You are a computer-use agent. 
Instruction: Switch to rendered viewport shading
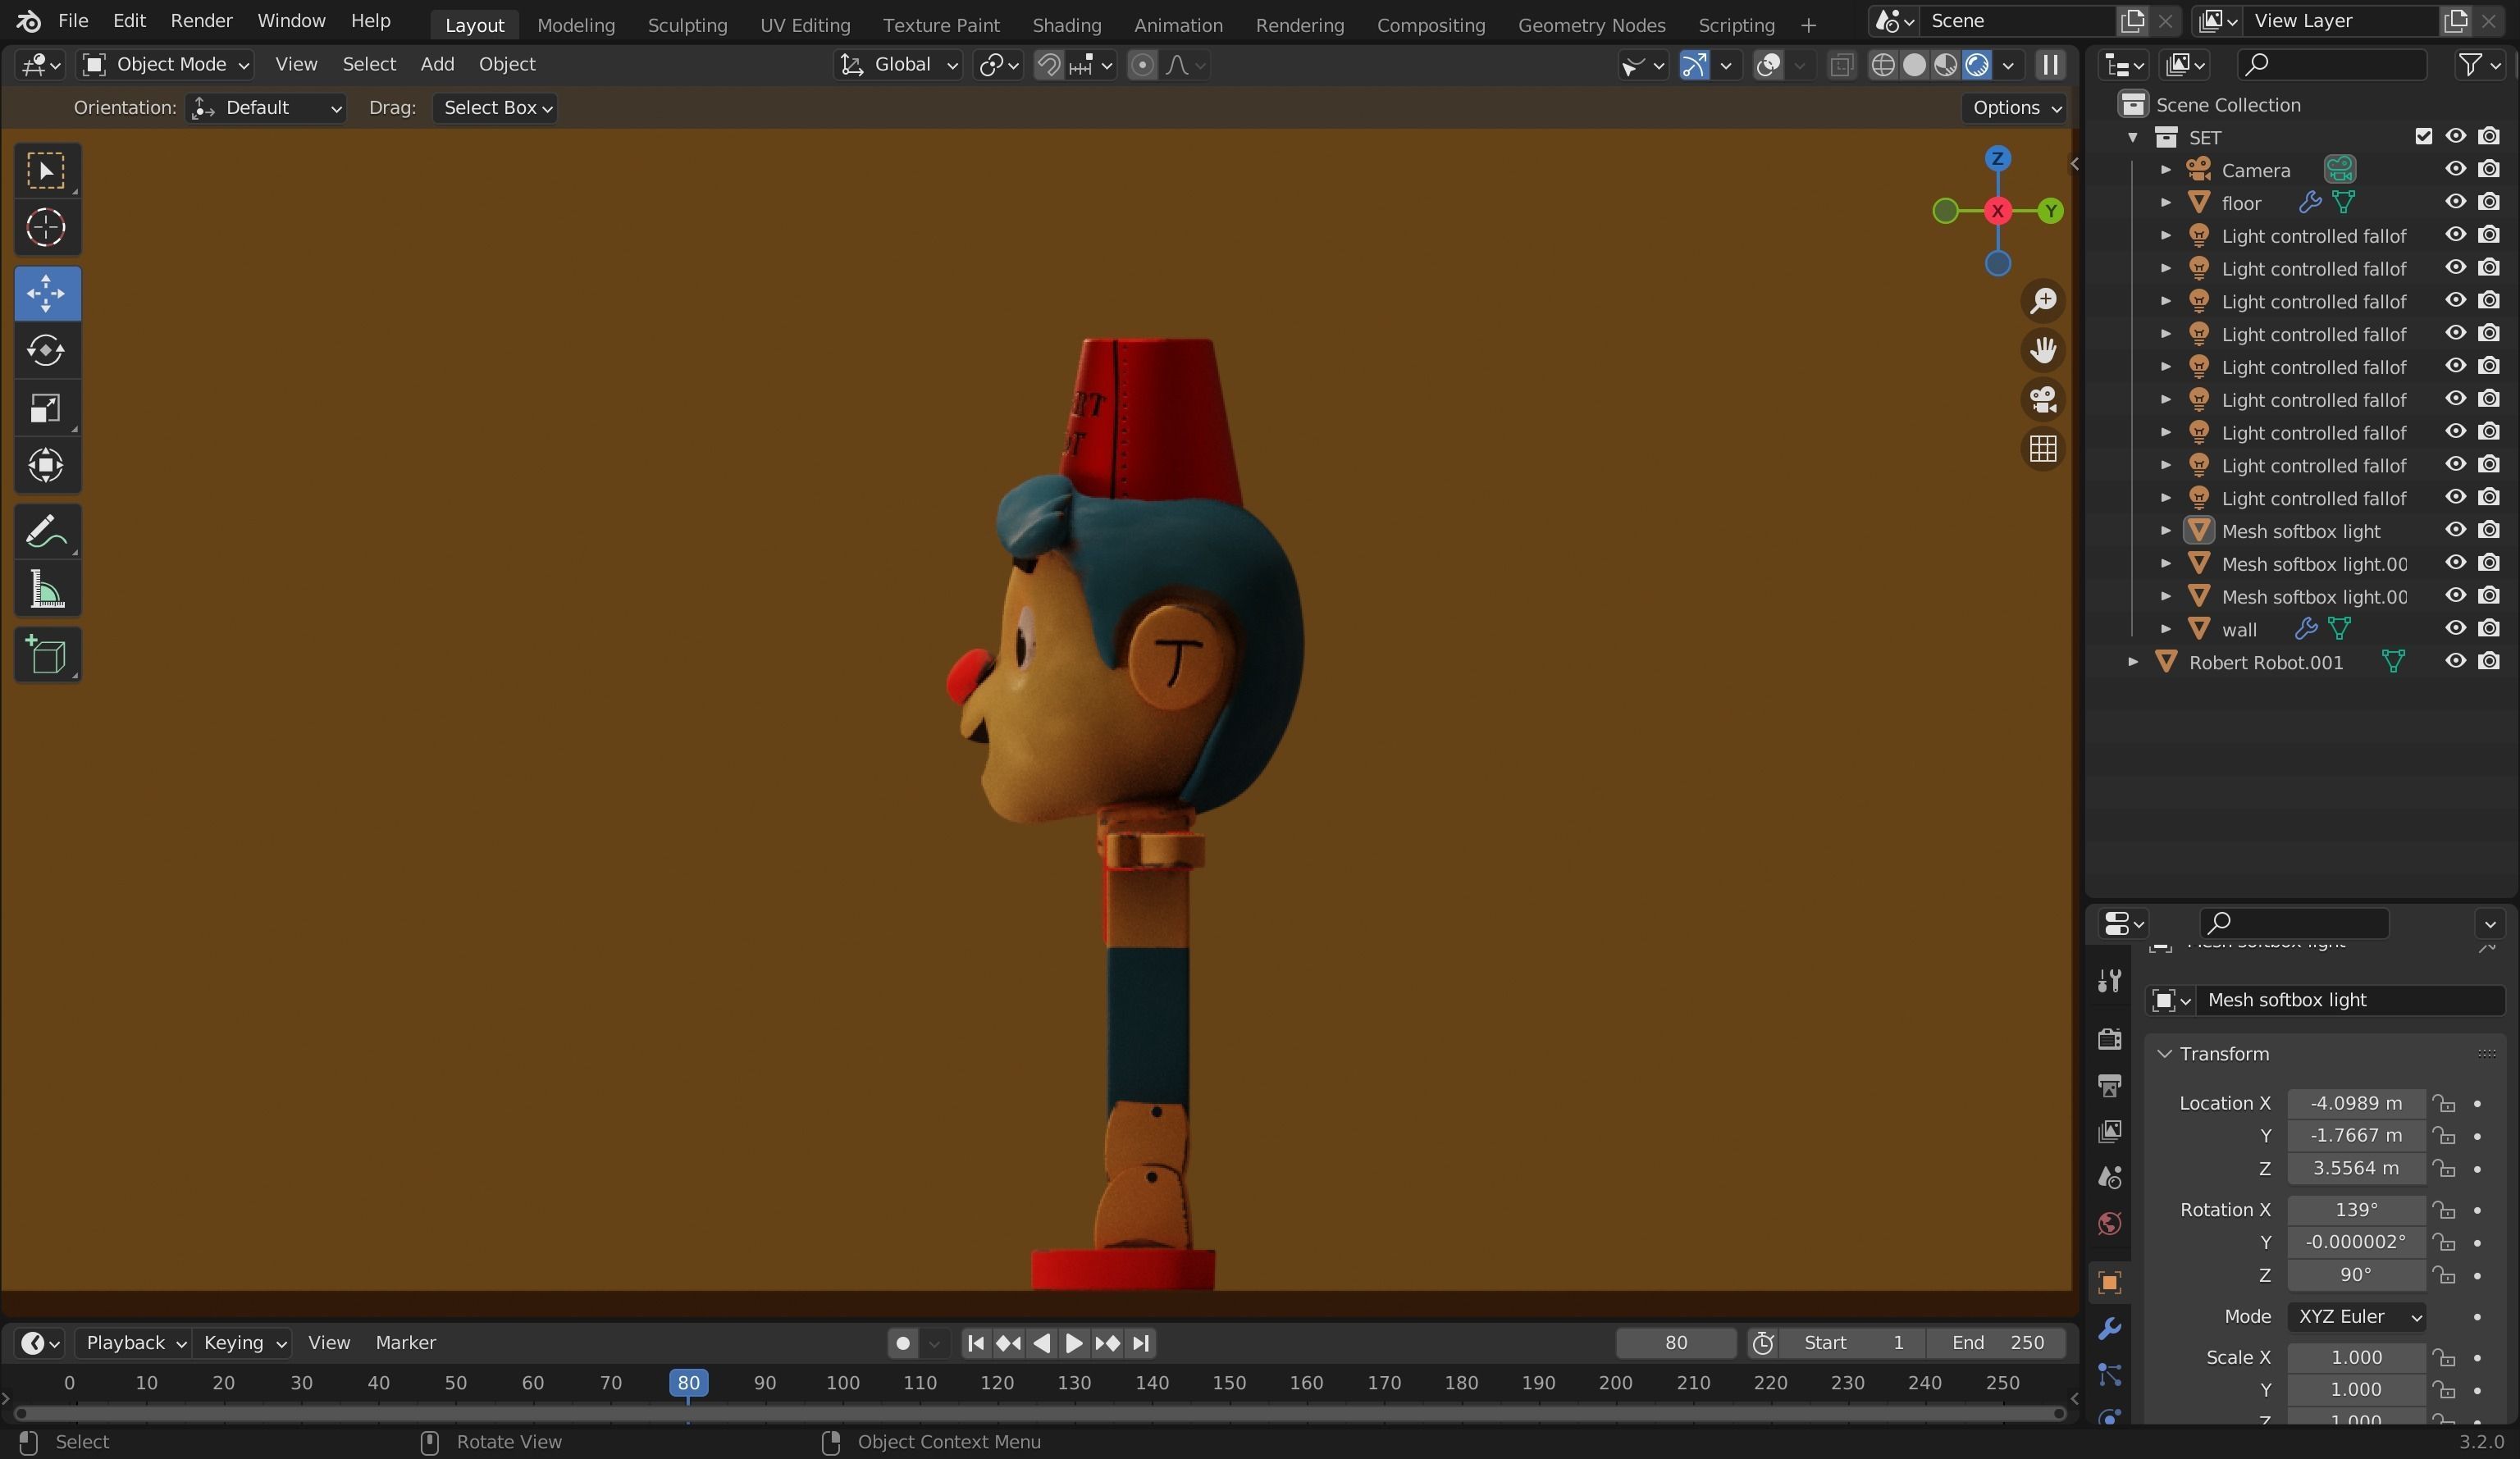tap(1977, 65)
